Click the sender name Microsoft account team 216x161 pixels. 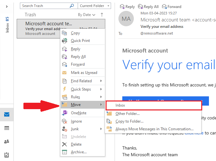point(165,20)
